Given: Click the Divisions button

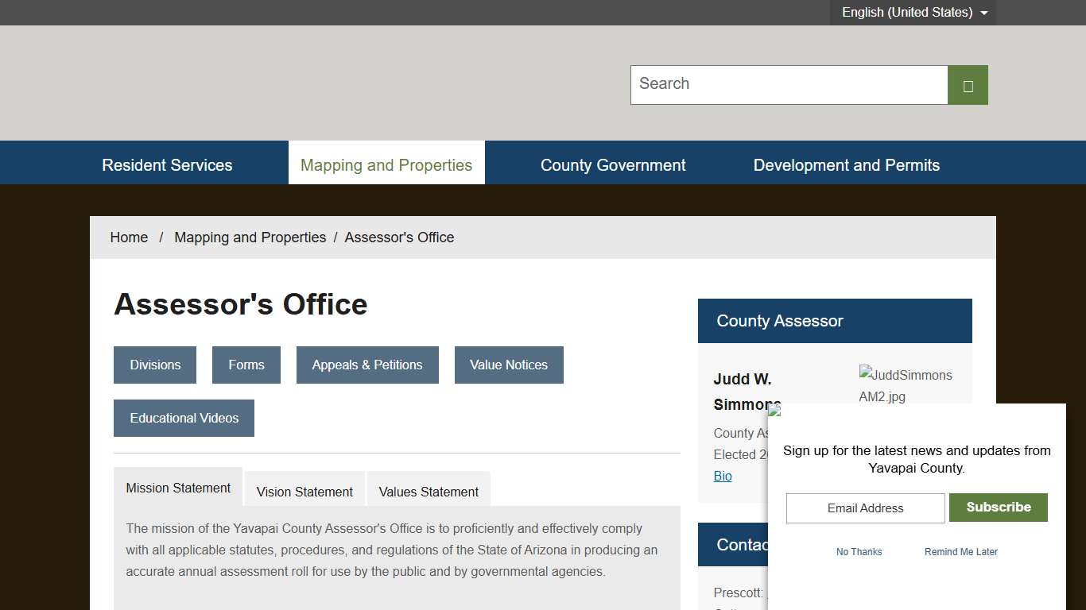Looking at the screenshot, I should (x=154, y=365).
